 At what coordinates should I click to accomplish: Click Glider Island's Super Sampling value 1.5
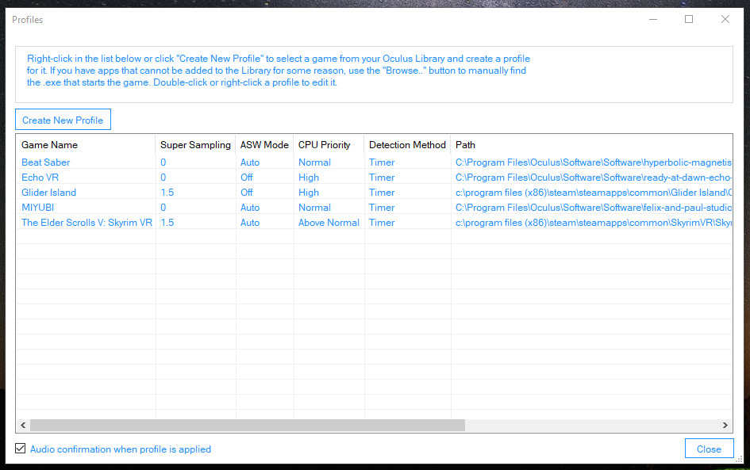(x=167, y=193)
